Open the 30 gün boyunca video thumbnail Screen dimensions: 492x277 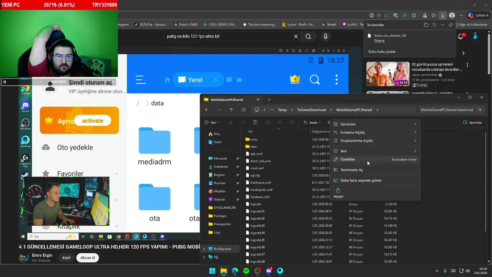tap(387, 74)
